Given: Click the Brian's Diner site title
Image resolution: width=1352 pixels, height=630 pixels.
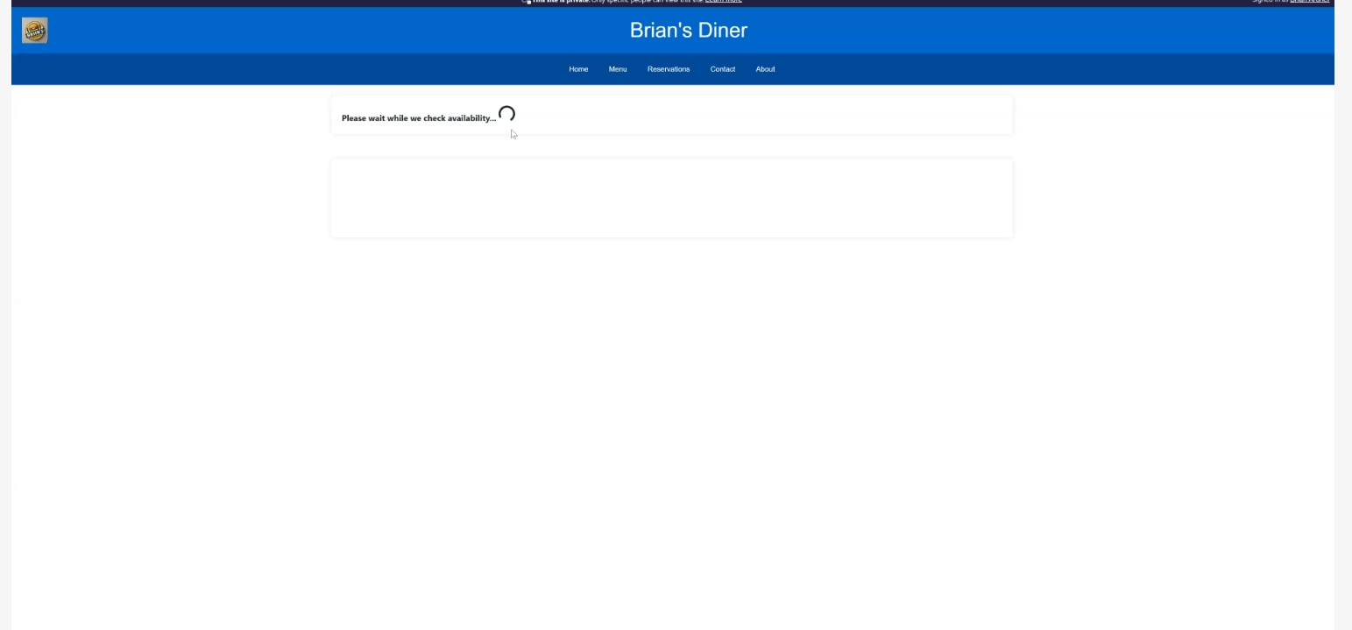Looking at the screenshot, I should pyautogui.click(x=689, y=31).
